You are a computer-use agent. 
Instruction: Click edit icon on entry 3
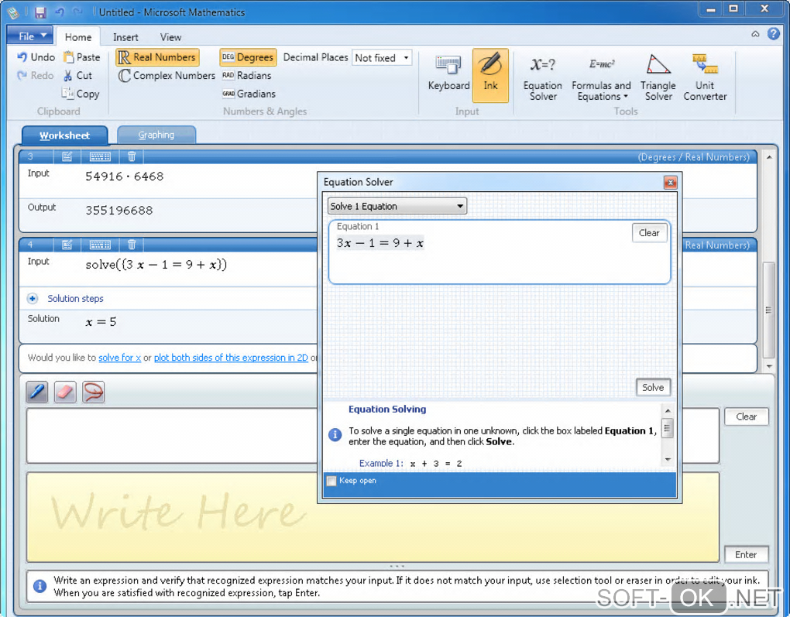point(67,156)
